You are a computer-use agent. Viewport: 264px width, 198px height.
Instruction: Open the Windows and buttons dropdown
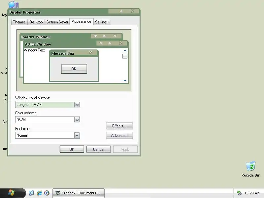[77, 105]
